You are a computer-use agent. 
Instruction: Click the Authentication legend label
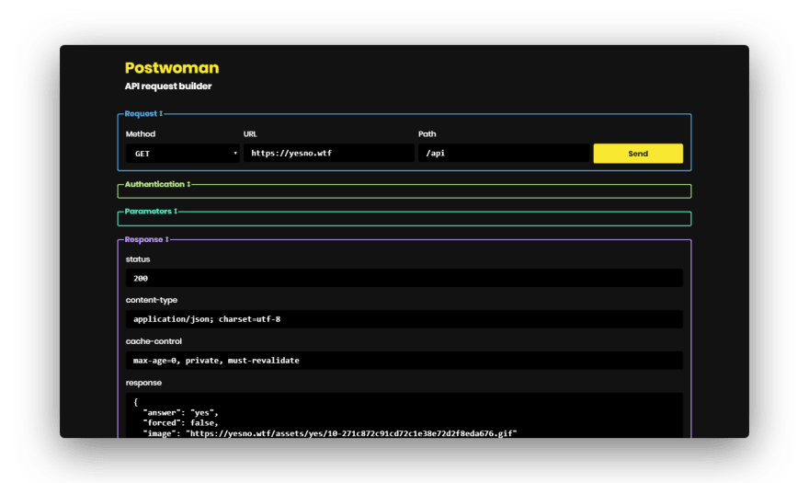coord(154,184)
